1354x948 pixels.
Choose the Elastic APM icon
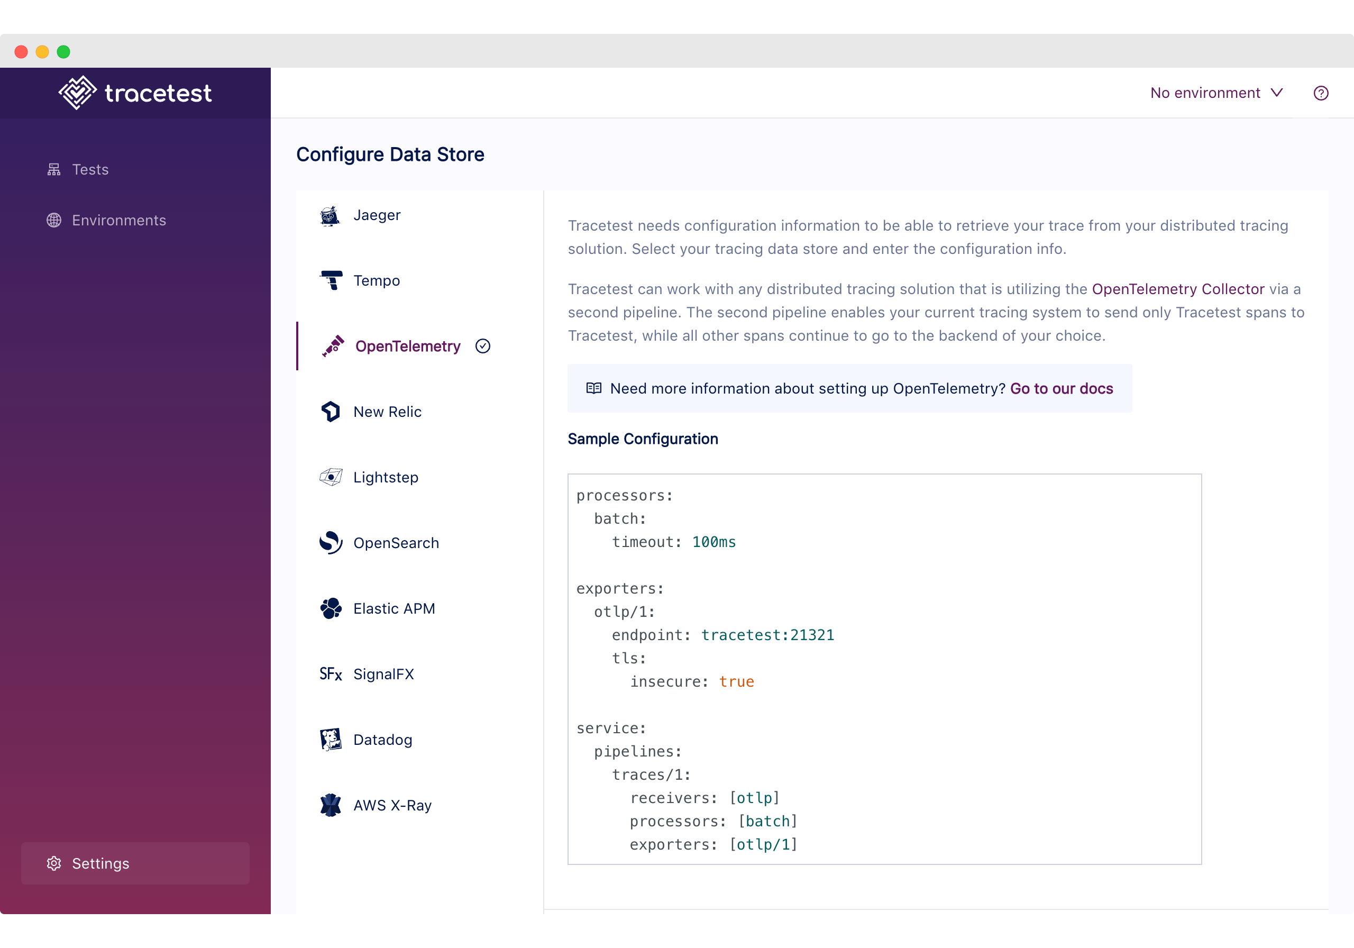[x=330, y=608]
